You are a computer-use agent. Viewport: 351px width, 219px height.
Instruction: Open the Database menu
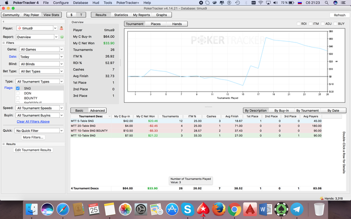click(80, 2)
